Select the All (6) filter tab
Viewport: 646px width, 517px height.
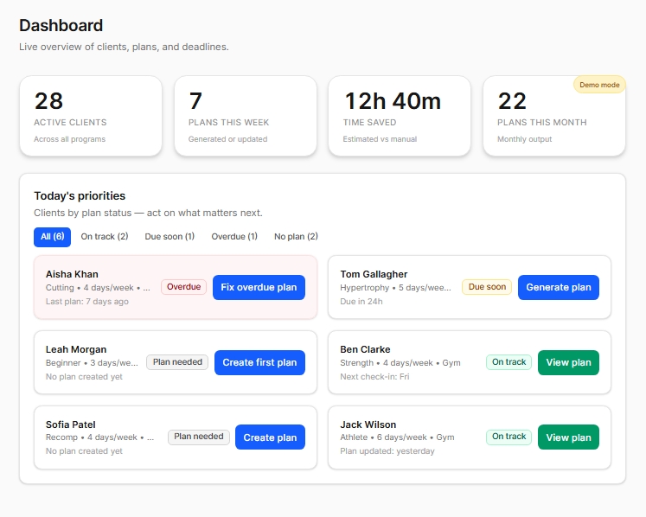tap(52, 236)
